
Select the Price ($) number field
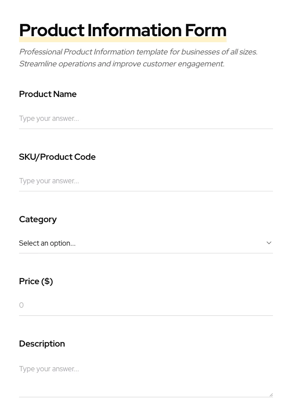pyautogui.click(x=146, y=305)
